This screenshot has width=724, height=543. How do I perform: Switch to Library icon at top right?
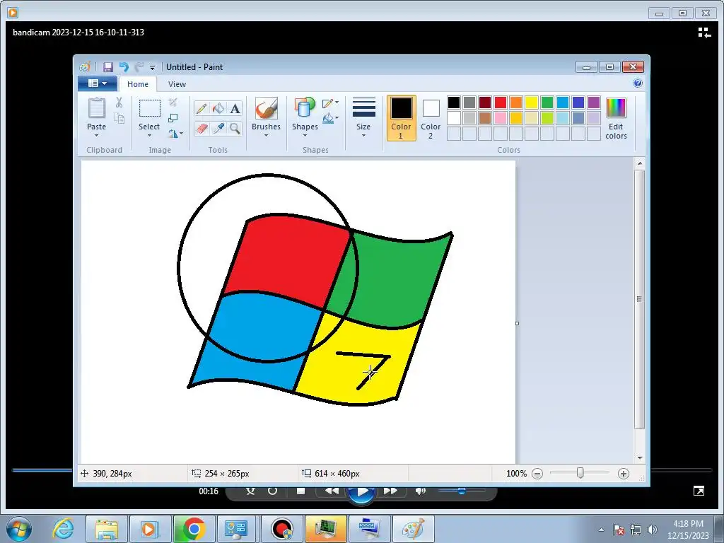point(704,33)
